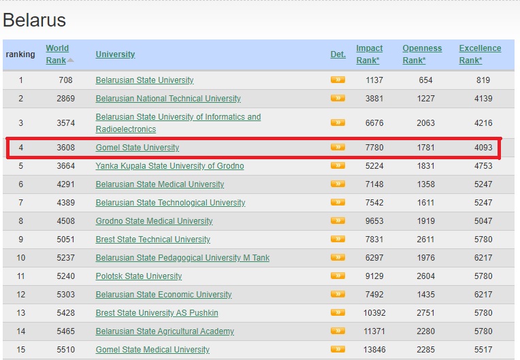Open details icon for Gomel State Medical University
The image size is (520, 360).
[338, 350]
